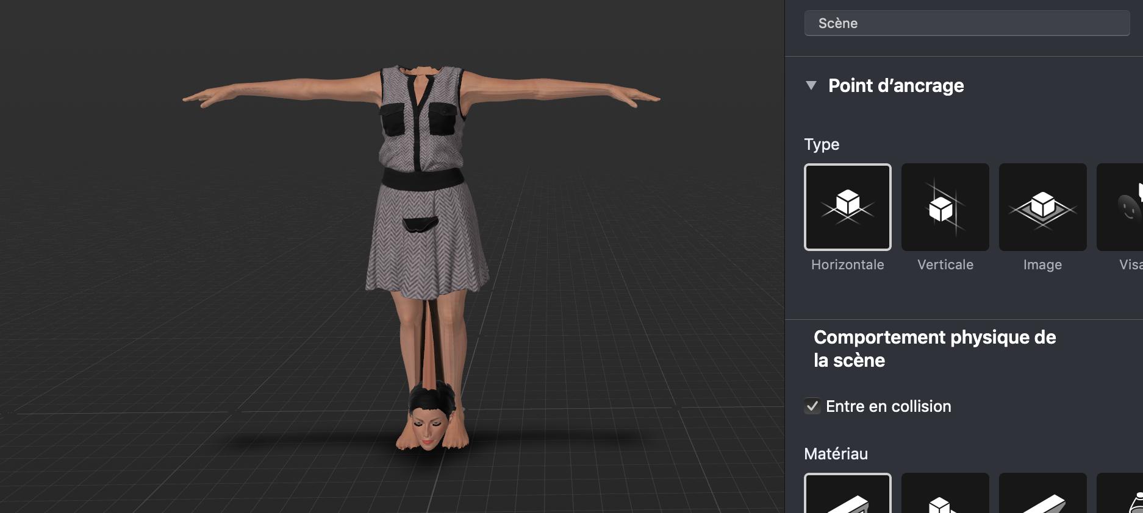Select the 3D character model in viewport
Image resolution: width=1143 pixels, height=513 pixels.
[421, 257]
